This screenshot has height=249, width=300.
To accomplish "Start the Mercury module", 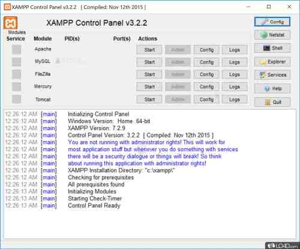I will click(149, 87).
